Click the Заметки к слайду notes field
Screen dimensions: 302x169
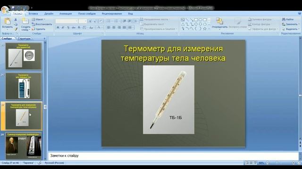pyautogui.click(x=173, y=155)
